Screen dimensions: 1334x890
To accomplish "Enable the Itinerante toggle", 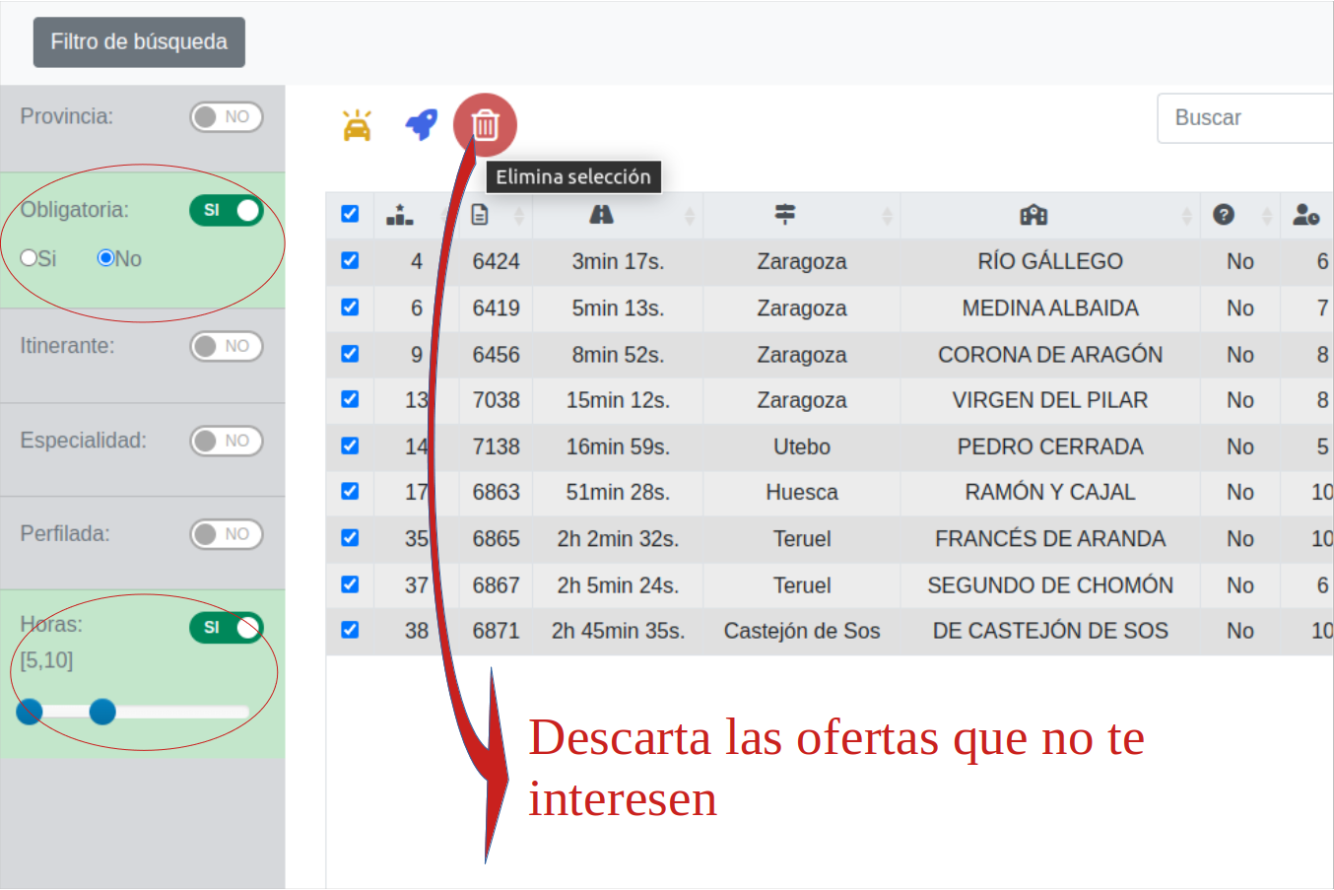I will point(227,346).
